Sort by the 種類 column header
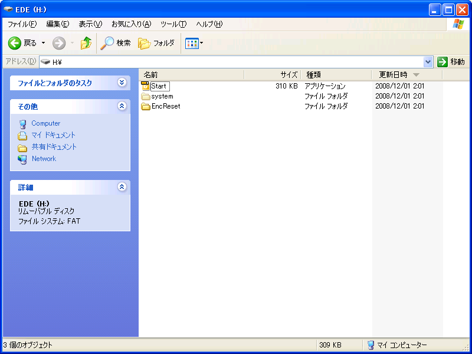This screenshot has height=354, width=472. tap(336, 75)
